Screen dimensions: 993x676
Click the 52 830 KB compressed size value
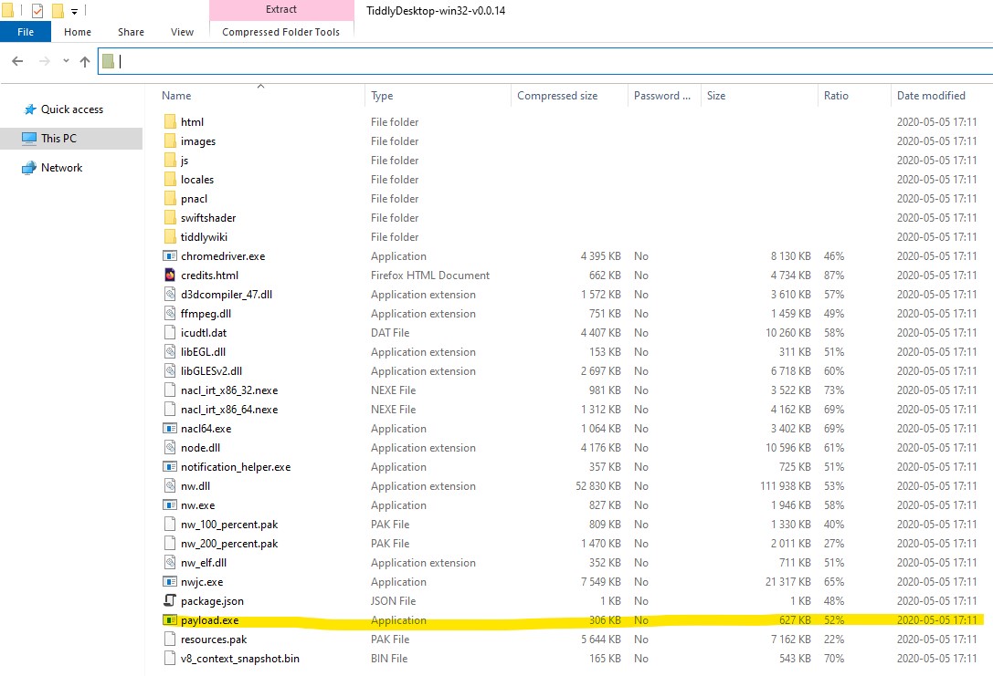(x=597, y=485)
